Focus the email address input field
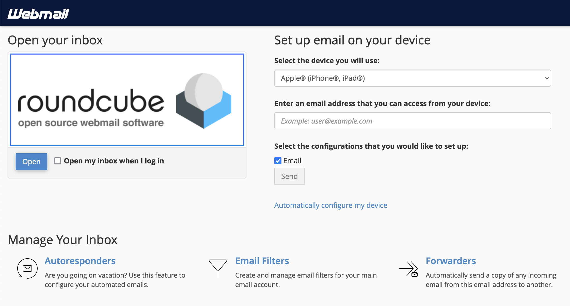 pyautogui.click(x=413, y=121)
